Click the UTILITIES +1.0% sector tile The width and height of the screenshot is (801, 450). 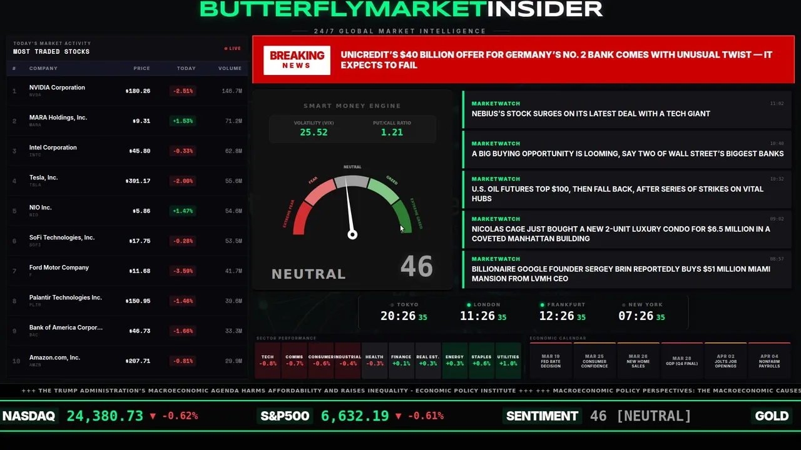point(508,361)
